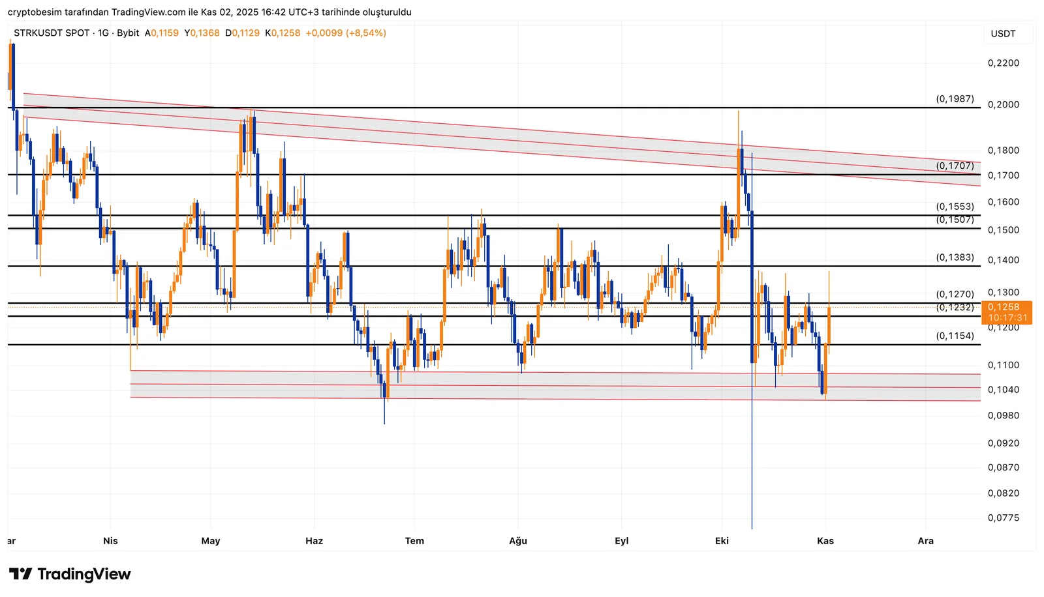Click the Ara month on time axis
Screen dimensions: 1044x597
(x=925, y=541)
